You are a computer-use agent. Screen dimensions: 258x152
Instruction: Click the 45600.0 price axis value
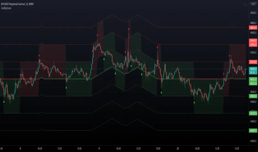point(253,102)
